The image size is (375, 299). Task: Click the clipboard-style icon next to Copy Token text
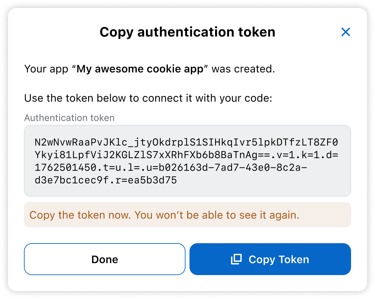coord(237,259)
